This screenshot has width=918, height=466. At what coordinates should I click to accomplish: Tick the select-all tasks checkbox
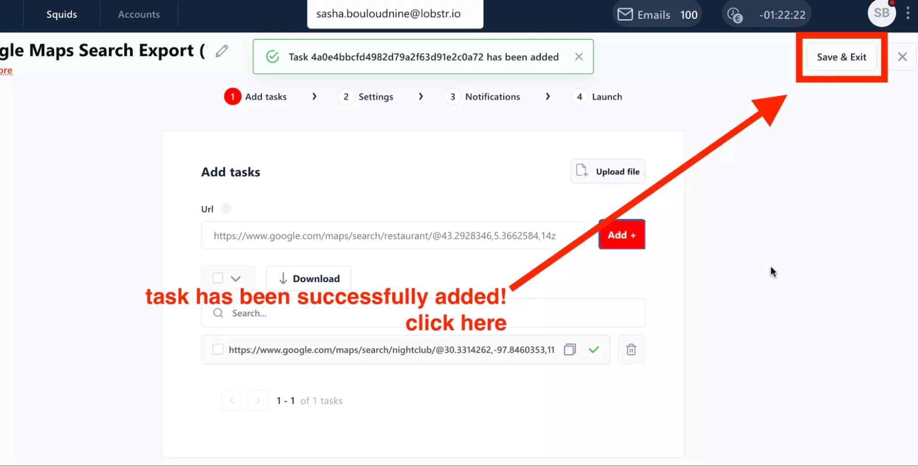pyautogui.click(x=218, y=278)
